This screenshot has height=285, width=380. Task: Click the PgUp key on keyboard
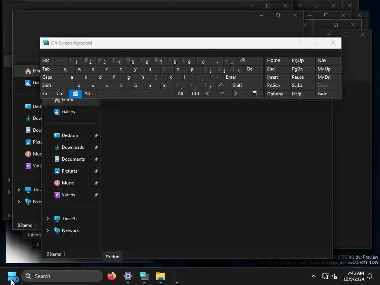pos(302,60)
